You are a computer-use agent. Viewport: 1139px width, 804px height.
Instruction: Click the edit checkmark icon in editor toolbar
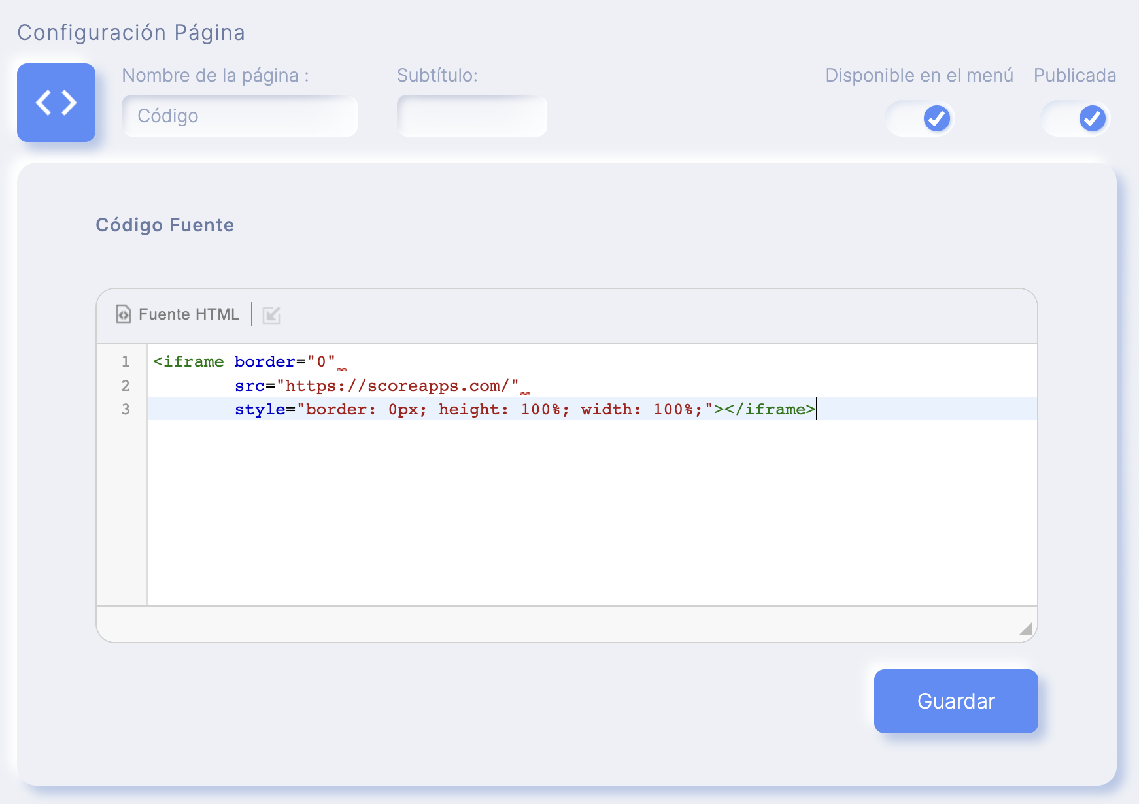click(x=271, y=315)
